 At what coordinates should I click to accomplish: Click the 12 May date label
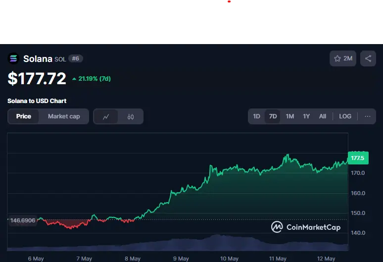click(x=326, y=259)
